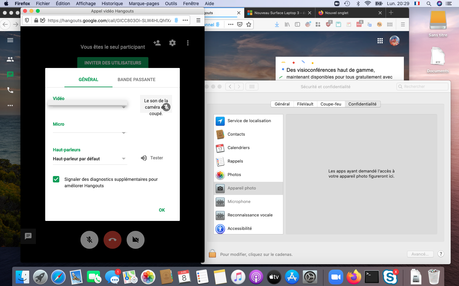Open Hangouts conversations icon in left sidebar
Viewport: 459px width, 286px height.
[x=10, y=74]
